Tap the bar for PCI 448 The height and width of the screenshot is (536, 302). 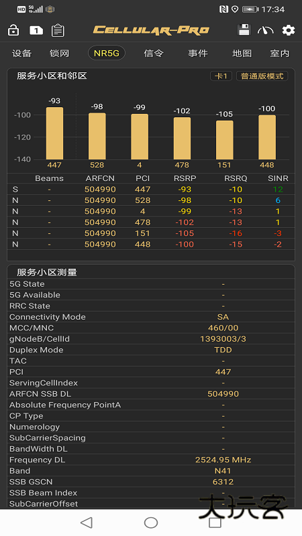pyautogui.click(x=267, y=137)
